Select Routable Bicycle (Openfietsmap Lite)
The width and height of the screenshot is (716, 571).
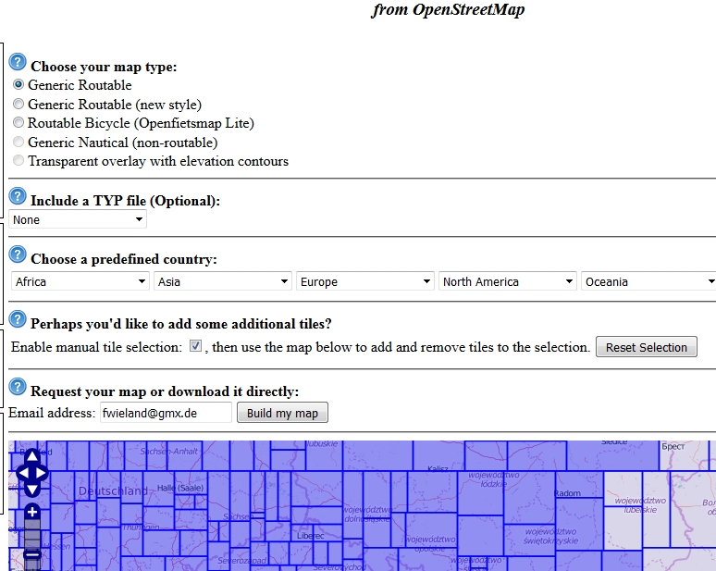(x=19, y=123)
